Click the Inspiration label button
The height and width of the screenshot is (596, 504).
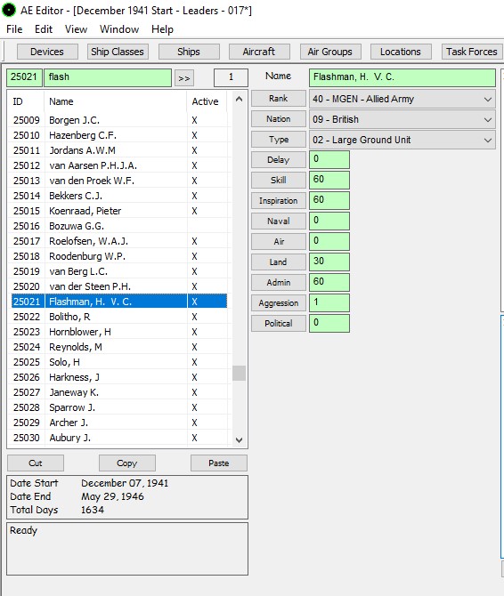(279, 201)
